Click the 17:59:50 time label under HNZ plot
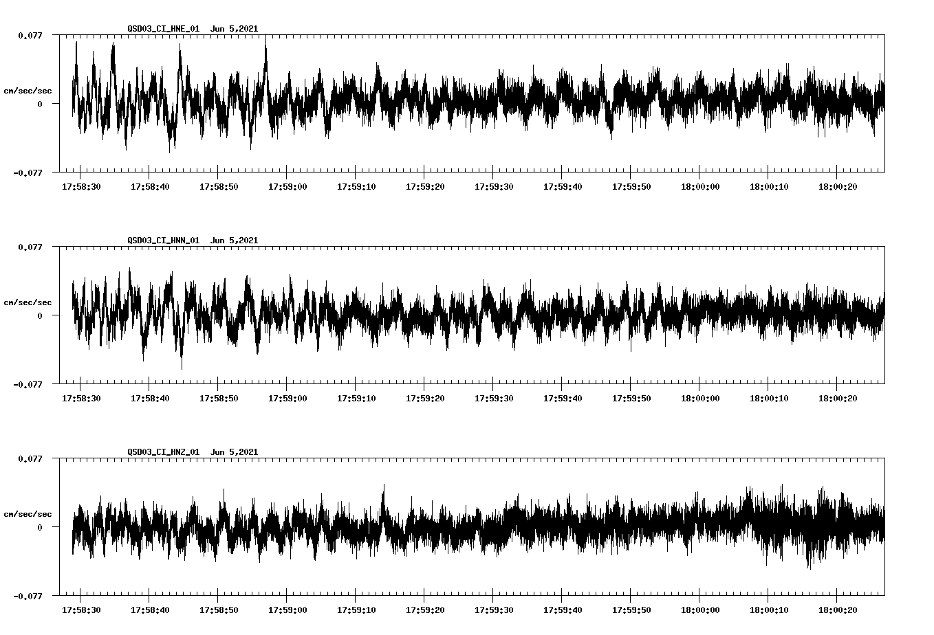This screenshot has height=635, width=934. pos(631,610)
